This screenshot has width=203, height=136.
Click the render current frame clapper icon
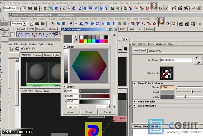point(181,24)
